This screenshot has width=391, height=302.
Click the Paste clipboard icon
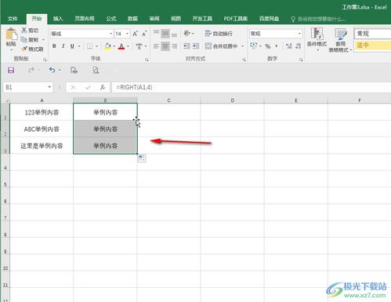coord(11,35)
